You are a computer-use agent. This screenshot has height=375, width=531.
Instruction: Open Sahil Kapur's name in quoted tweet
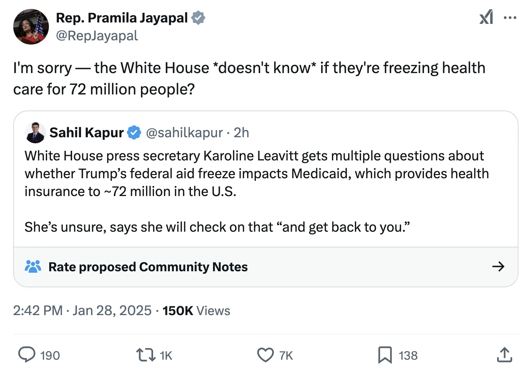86,133
